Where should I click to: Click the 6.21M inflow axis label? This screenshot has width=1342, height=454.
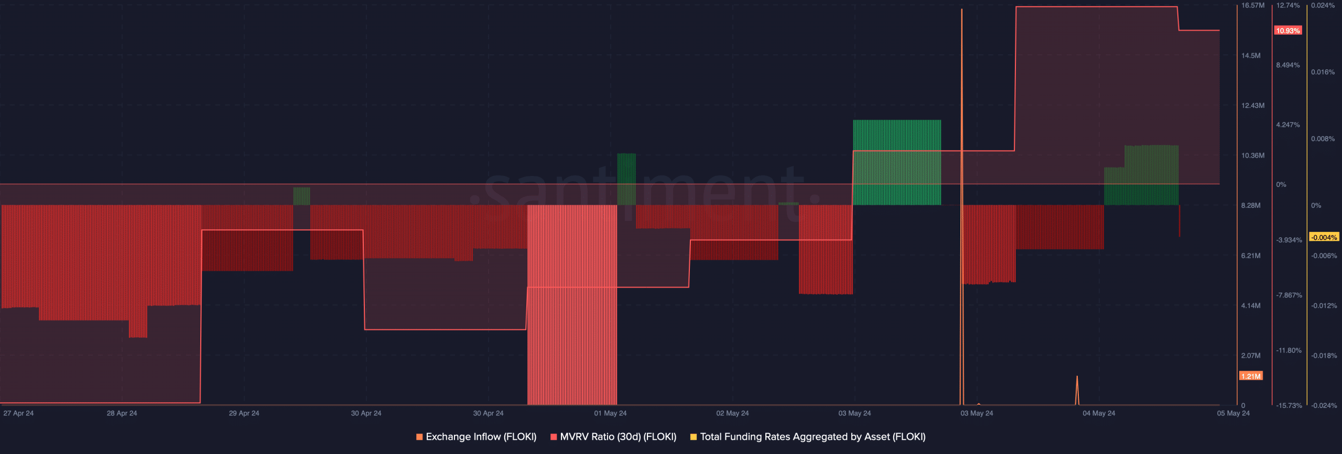(x=1251, y=256)
